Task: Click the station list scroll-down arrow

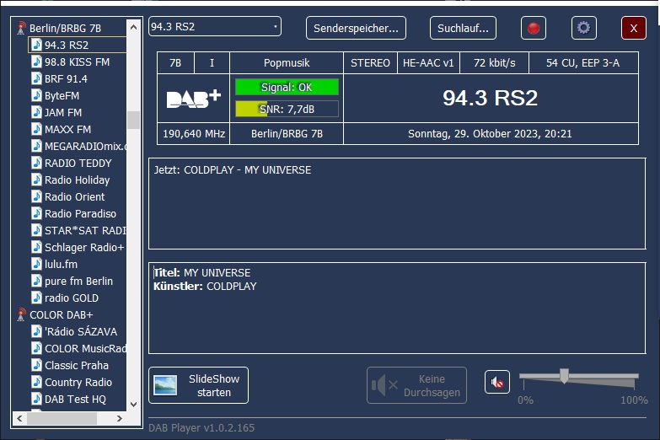Action: (x=134, y=405)
